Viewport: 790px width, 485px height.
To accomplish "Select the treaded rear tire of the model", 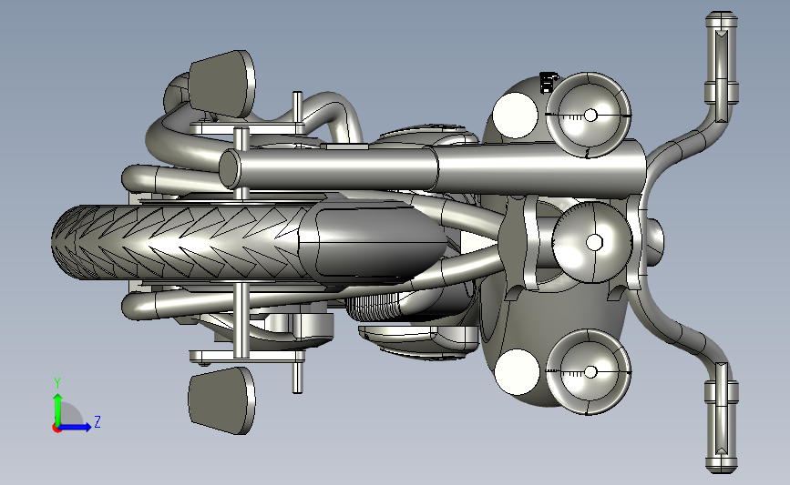I will coord(177,242).
